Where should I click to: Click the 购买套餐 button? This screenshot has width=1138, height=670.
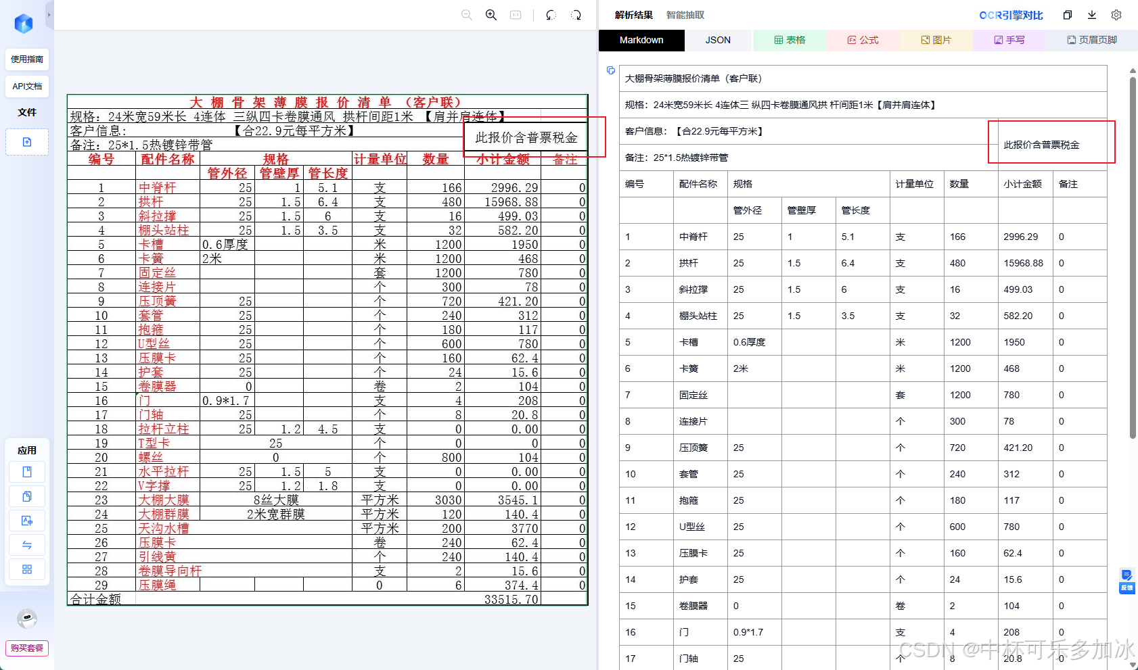27,648
